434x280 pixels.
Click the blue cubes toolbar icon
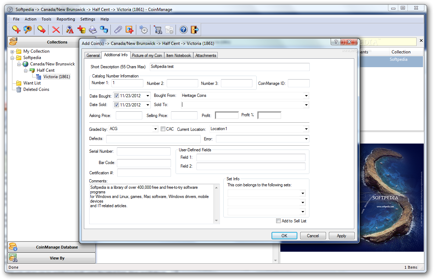[x=104, y=29]
